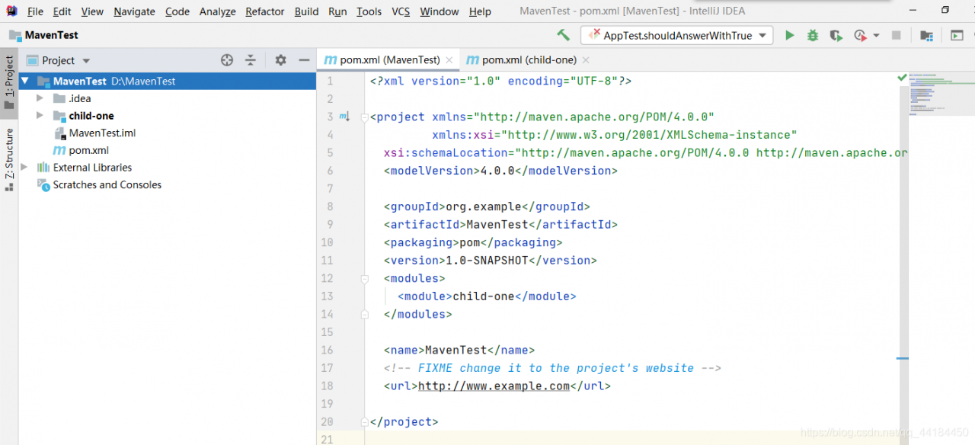The width and height of the screenshot is (975, 445).
Task: Collapse all nodes in Project panel
Action: [251, 60]
